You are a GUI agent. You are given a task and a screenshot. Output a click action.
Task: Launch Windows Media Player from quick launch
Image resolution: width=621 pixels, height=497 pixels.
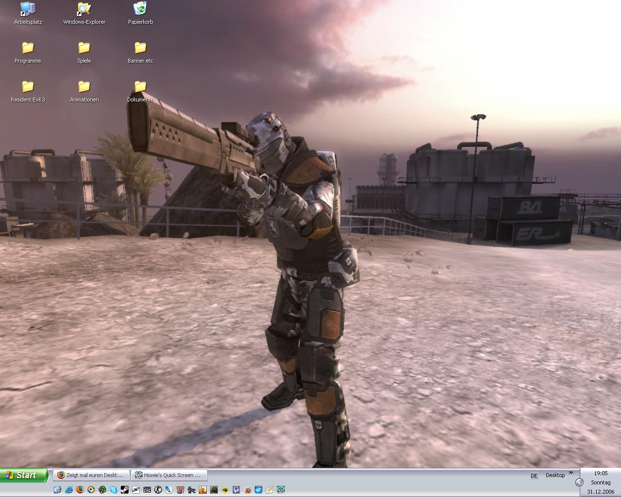click(x=91, y=490)
